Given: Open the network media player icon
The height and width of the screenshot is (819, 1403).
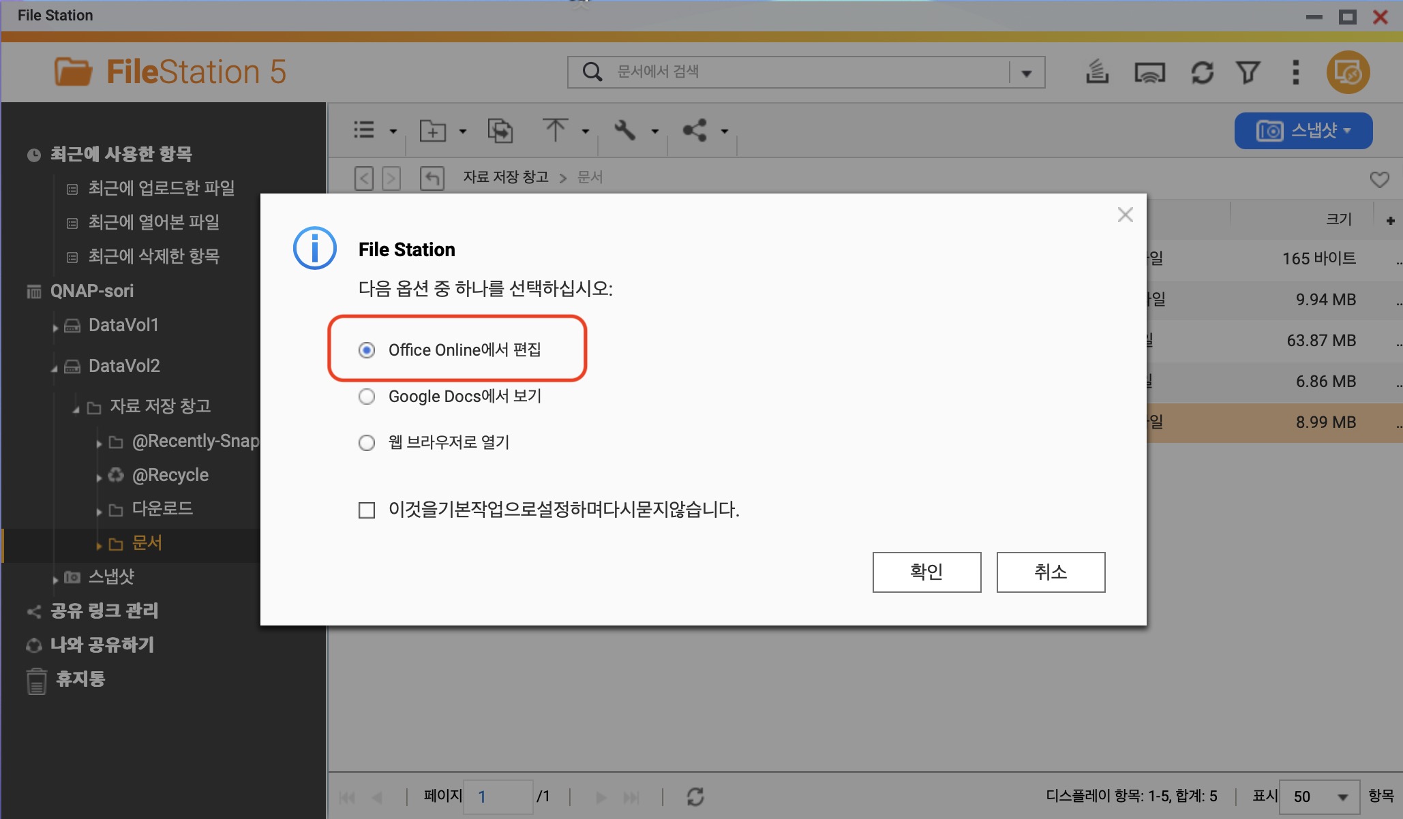Looking at the screenshot, I should coord(1149,72).
